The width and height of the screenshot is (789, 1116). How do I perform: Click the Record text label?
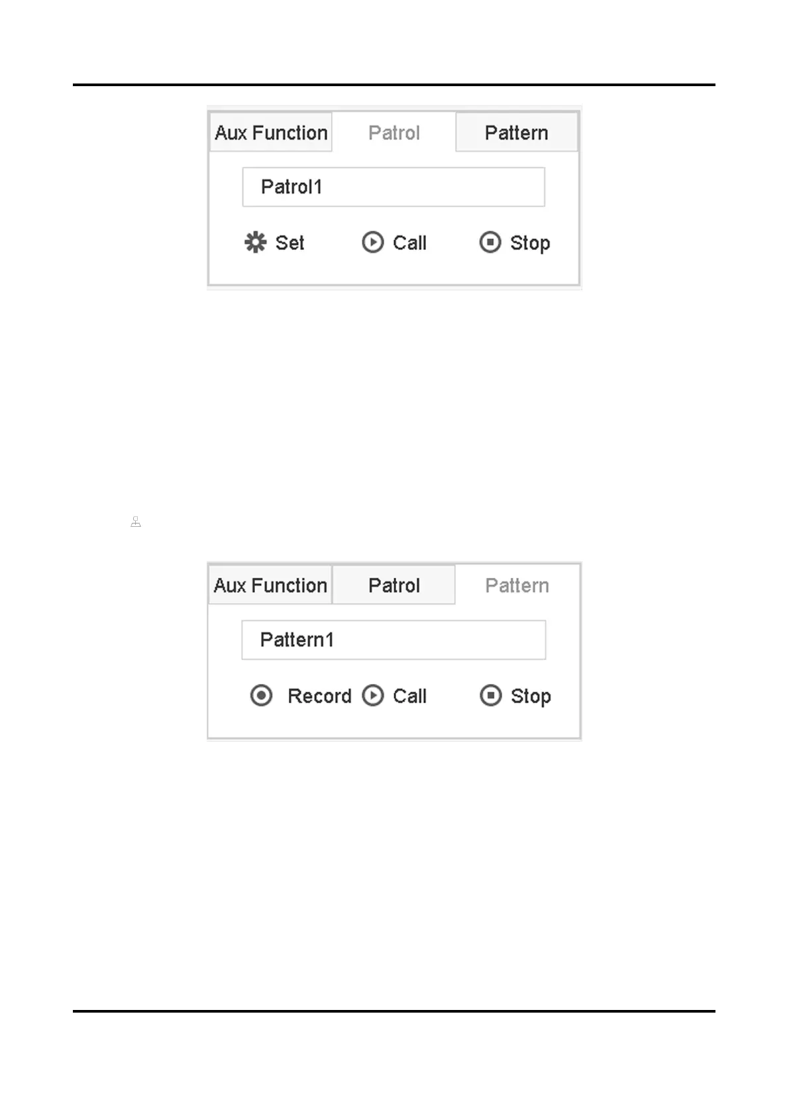319,697
